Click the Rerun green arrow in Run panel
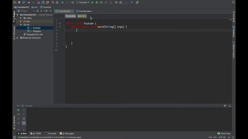 19,110
